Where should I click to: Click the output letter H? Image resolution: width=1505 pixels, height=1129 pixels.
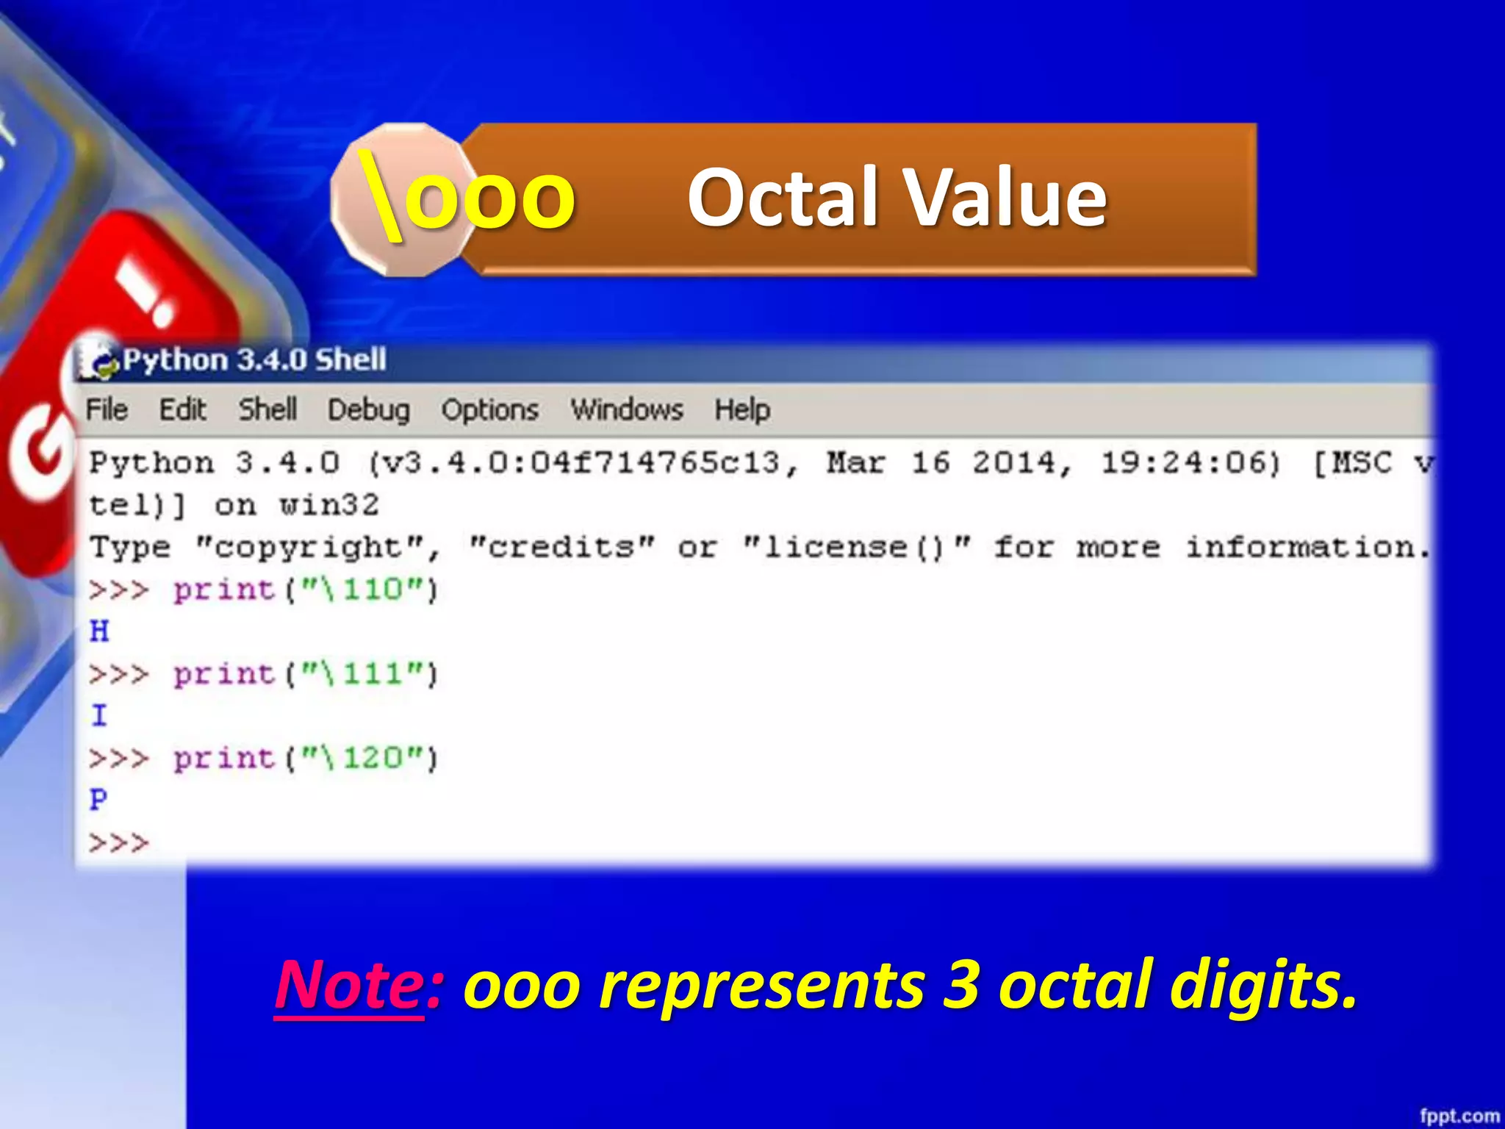[99, 631]
